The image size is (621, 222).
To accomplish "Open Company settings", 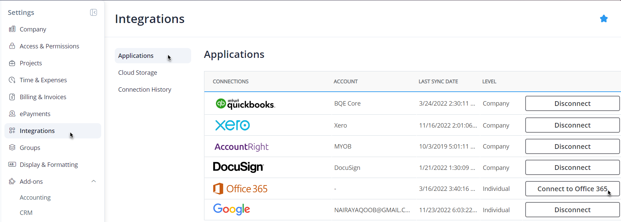I will point(33,29).
